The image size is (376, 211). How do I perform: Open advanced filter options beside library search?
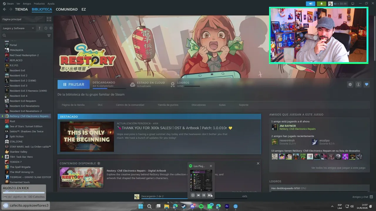pos(49,35)
